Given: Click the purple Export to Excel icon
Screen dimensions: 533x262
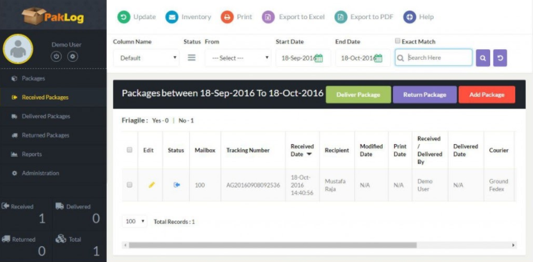Looking at the screenshot, I should (268, 17).
